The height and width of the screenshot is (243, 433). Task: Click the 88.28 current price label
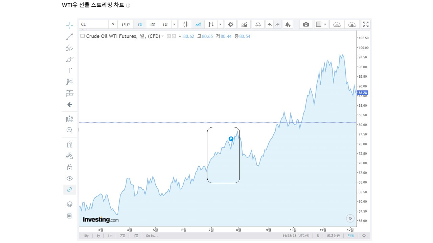pos(363,92)
